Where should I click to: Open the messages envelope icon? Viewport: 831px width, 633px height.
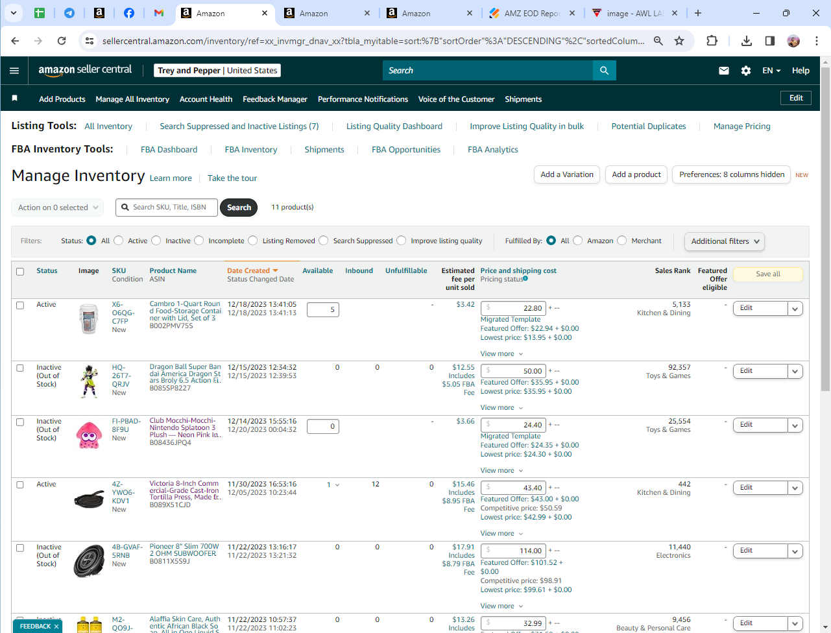[724, 71]
